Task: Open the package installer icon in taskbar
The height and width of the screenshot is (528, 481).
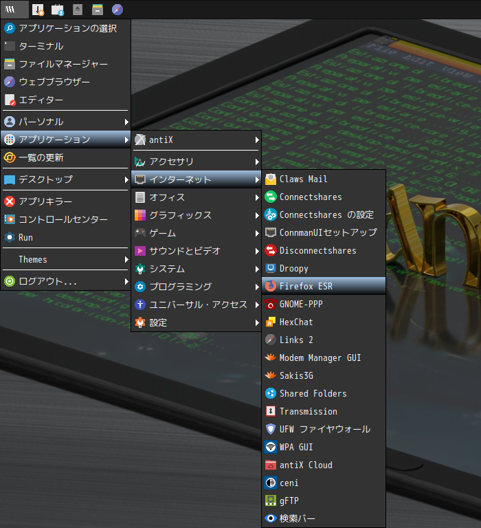Action: (38, 10)
